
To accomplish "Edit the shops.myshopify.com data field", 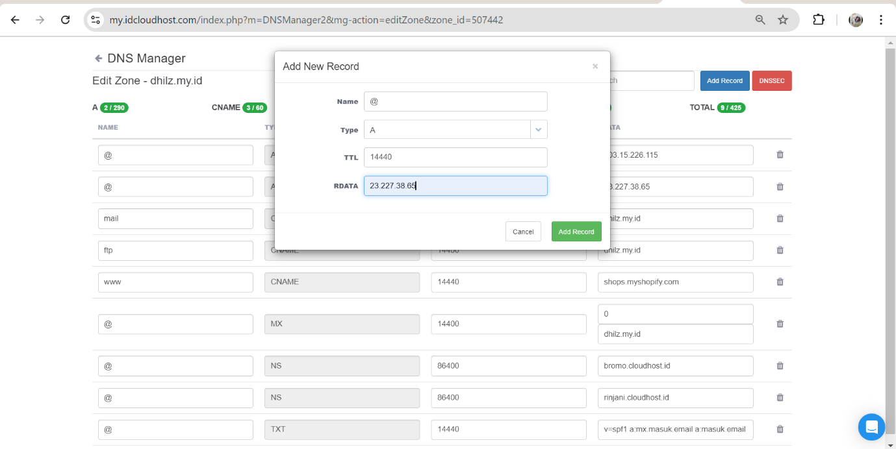I will tap(675, 282).
